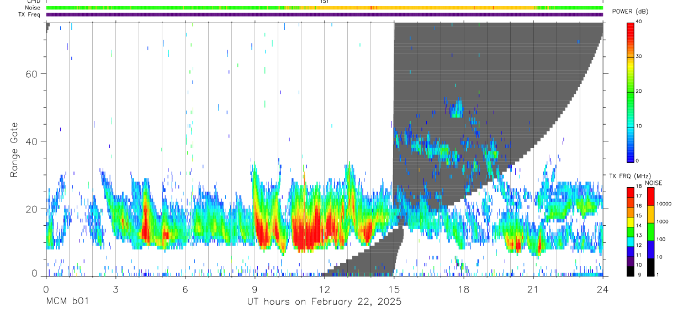
Task: Click the 1000 label in the NOISE legend
Action: pos(661,221)
